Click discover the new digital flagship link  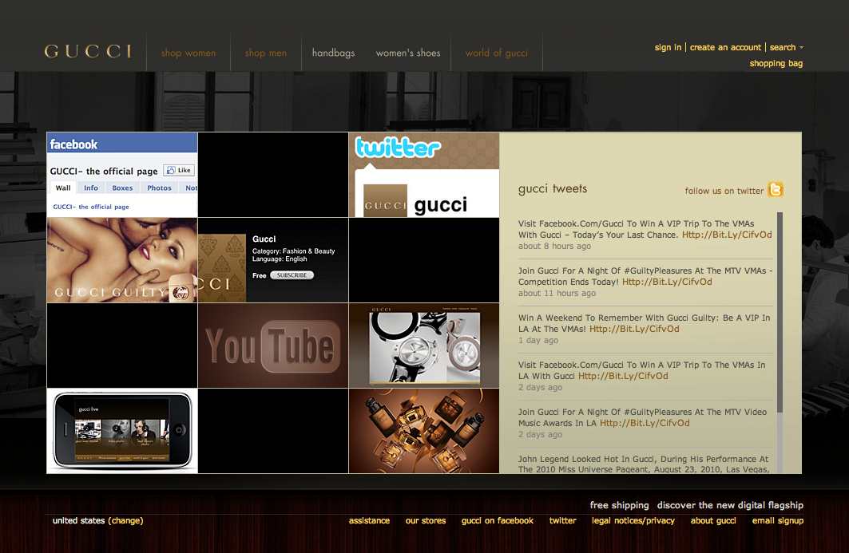pos(731,505)
